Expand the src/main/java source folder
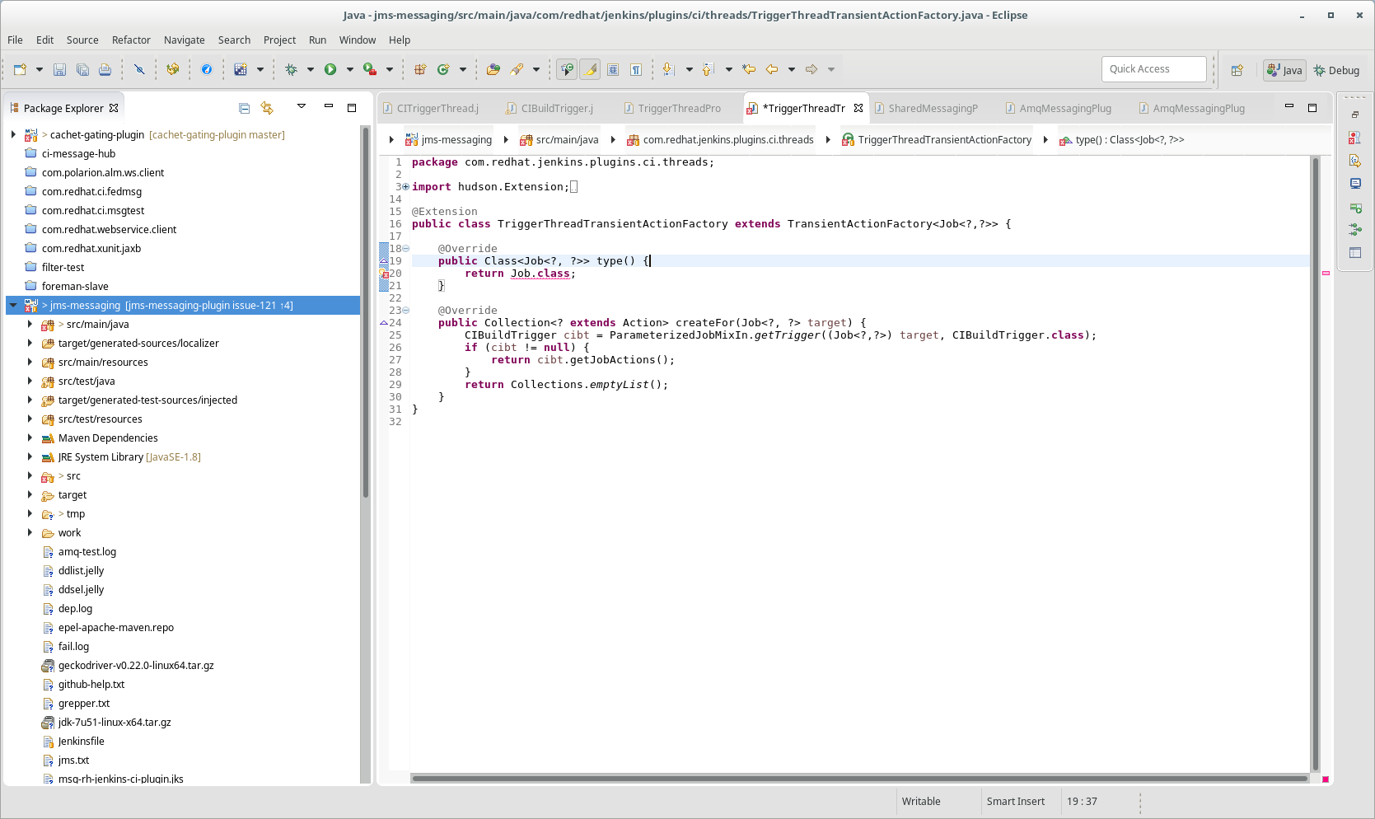 [30, 324]
